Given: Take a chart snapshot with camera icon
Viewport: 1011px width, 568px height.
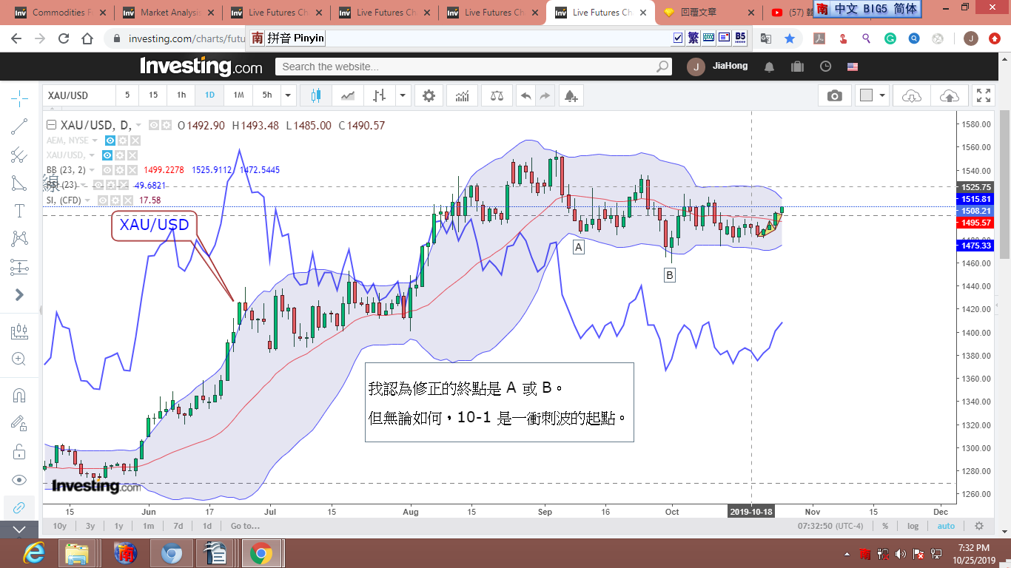Looking at the screenshot, I should point(835,95).
